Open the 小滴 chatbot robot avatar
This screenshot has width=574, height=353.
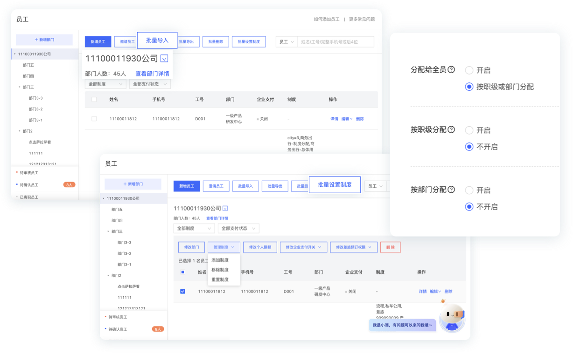[x=451, y=318]
